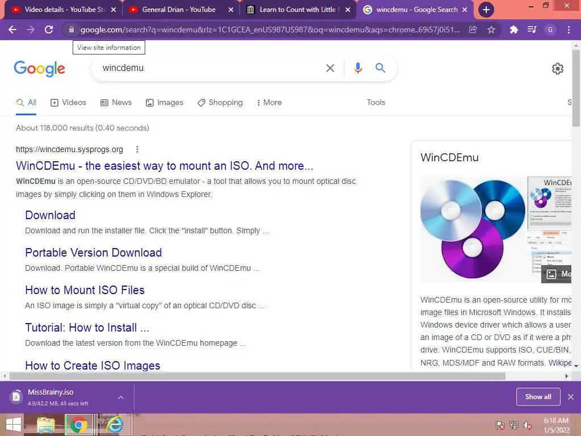This screenshot has width=581, height=436.
Task: Select the Shopping results tab
Action: [x=220, y=102]
